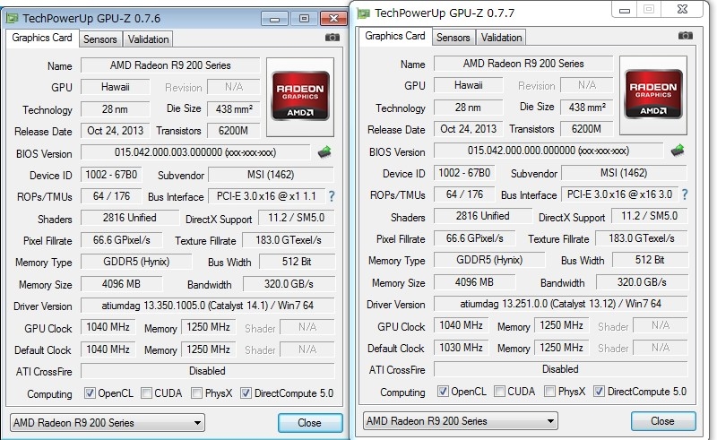Click the Pixel Fillrate 66.6 GPixel/s in GPU-Z 0.7.6
This screenshot has width=717, height=440.
pyautogui.click(x=122, y=240)
